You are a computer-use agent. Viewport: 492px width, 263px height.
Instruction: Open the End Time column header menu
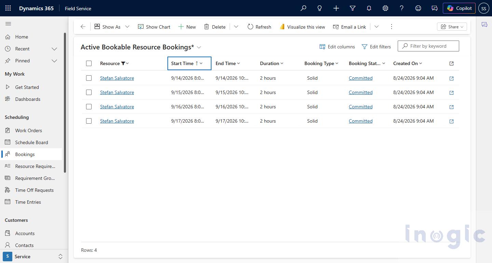[x=228, y=63]
